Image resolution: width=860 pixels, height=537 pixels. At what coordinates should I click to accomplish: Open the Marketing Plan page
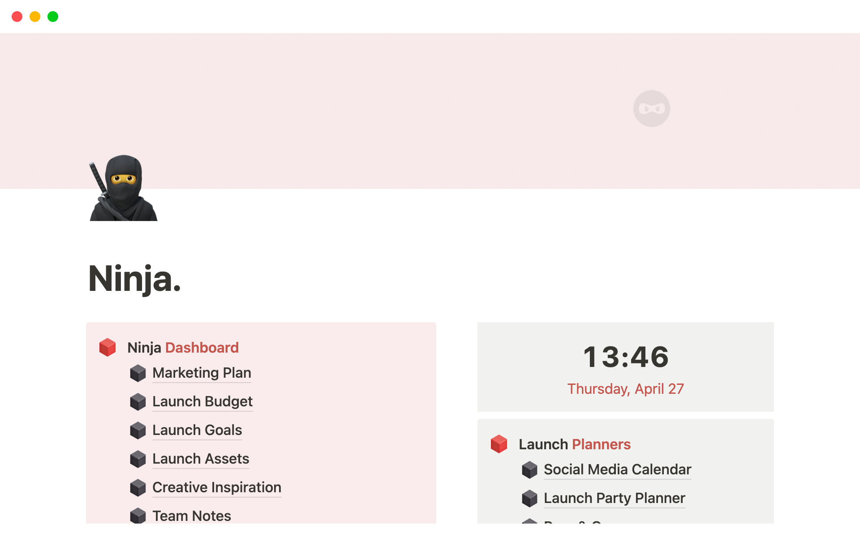202,372
